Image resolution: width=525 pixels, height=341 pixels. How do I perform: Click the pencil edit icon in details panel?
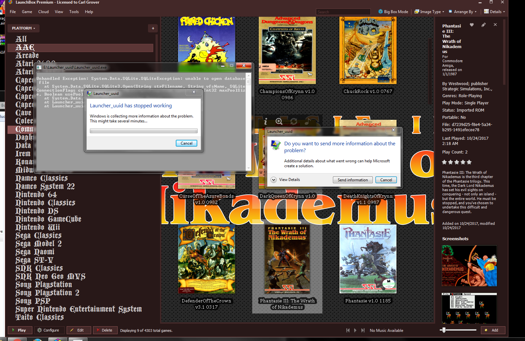(x=484, y=25)
